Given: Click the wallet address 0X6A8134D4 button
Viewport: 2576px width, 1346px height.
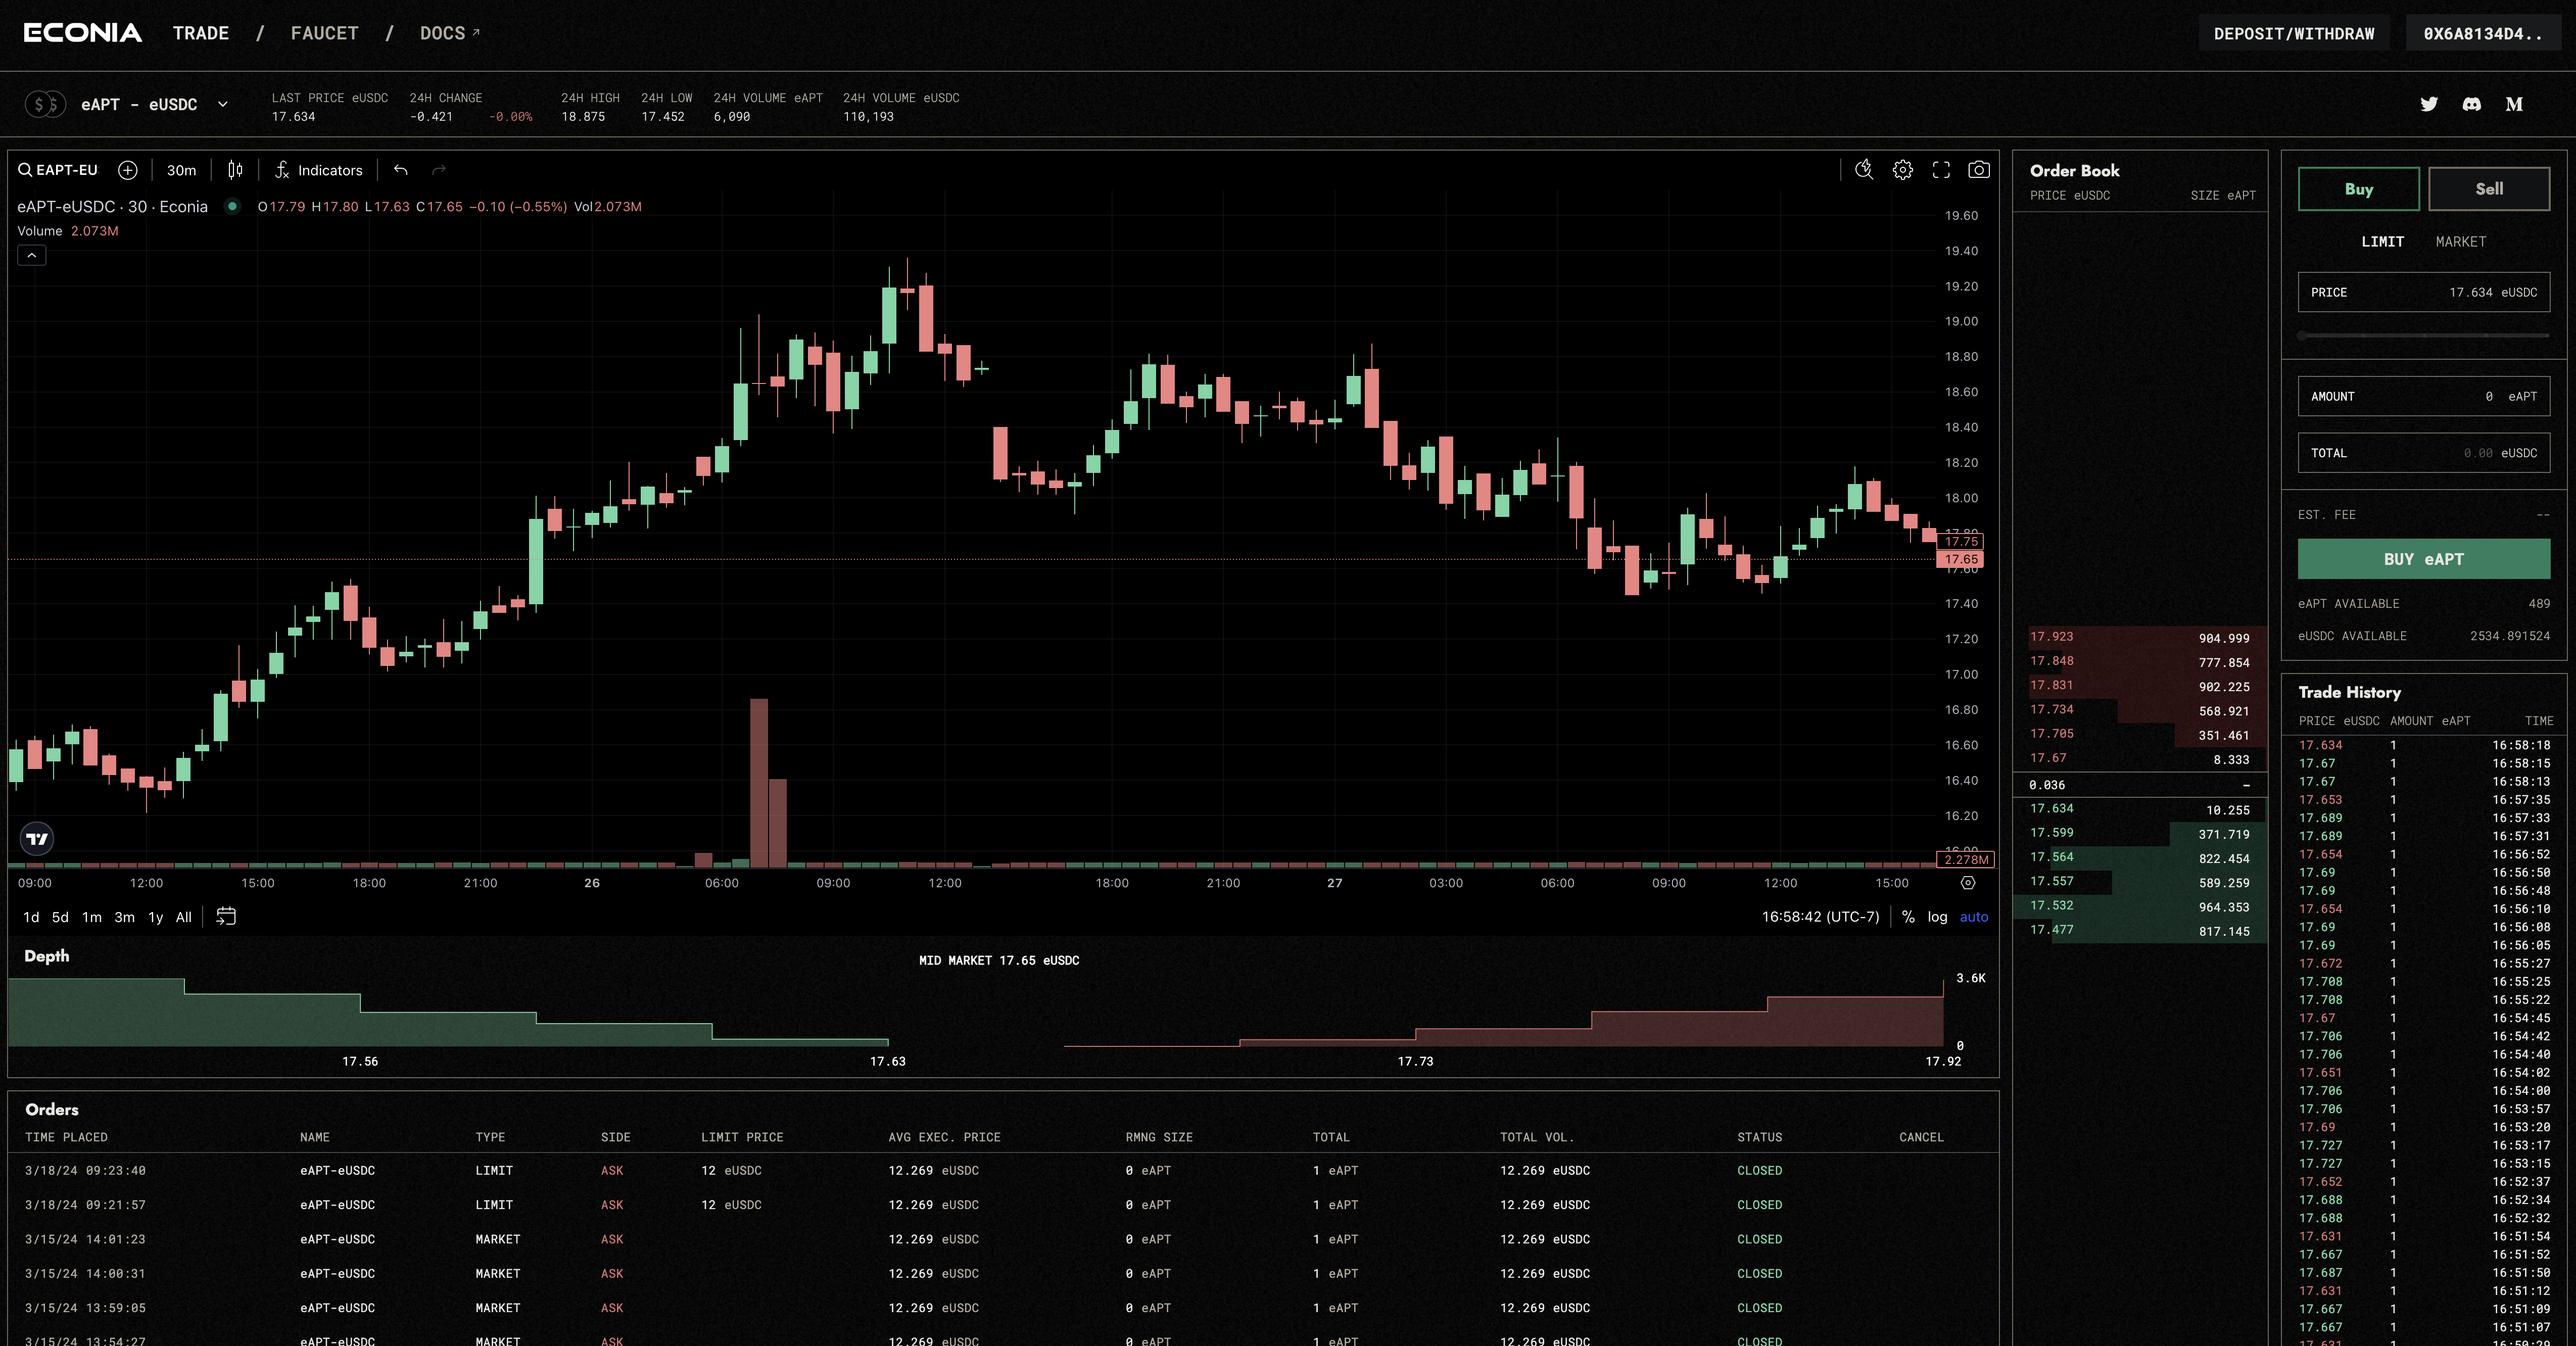Looking at the screenshot, I should coord(2482,33).
